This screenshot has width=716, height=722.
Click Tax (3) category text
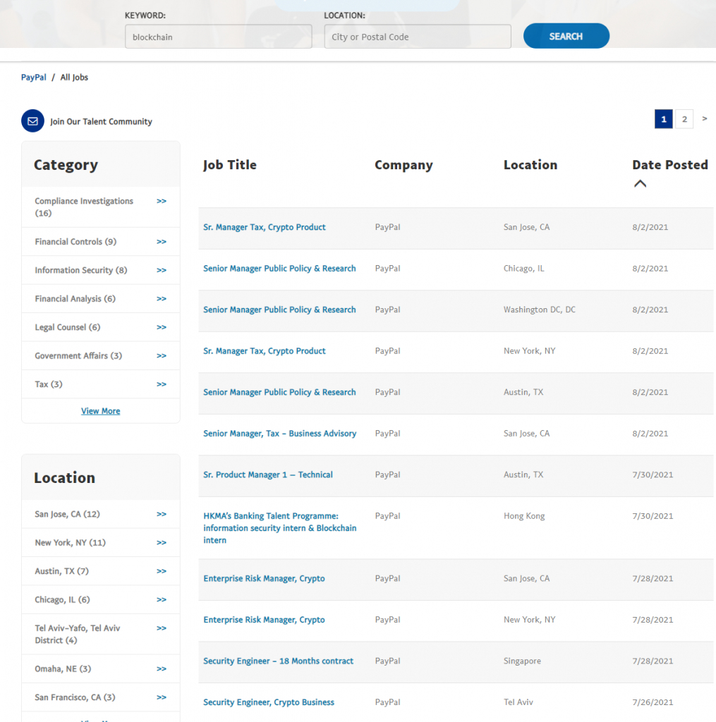click(49, 384)
